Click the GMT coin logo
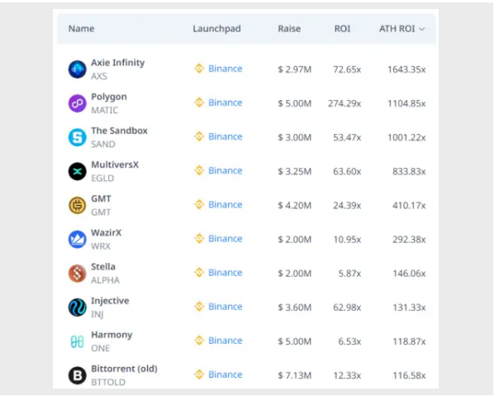The width and height of the screenshot is (499, 396). coord(78,205)
